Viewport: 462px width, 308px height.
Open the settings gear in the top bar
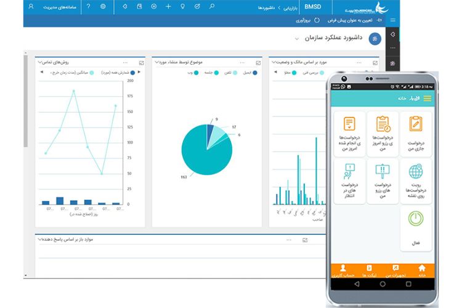pos(103,6)
